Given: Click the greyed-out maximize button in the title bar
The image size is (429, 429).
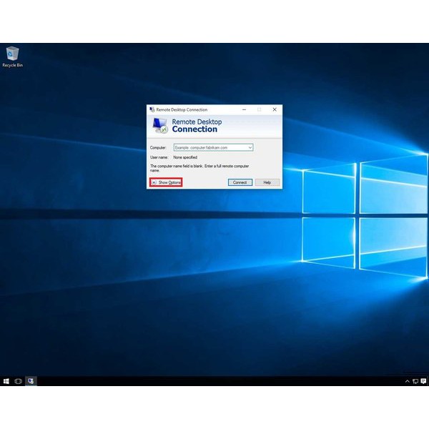Looking at the screenshot, I should point(259,109).
